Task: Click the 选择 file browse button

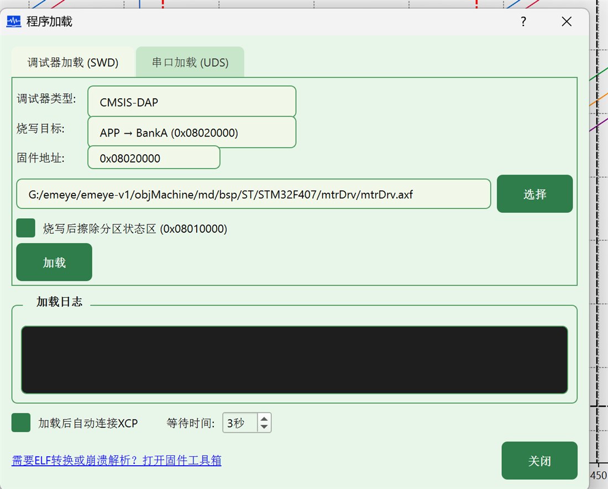Action: pyautogui.click(x=534, y=194)
